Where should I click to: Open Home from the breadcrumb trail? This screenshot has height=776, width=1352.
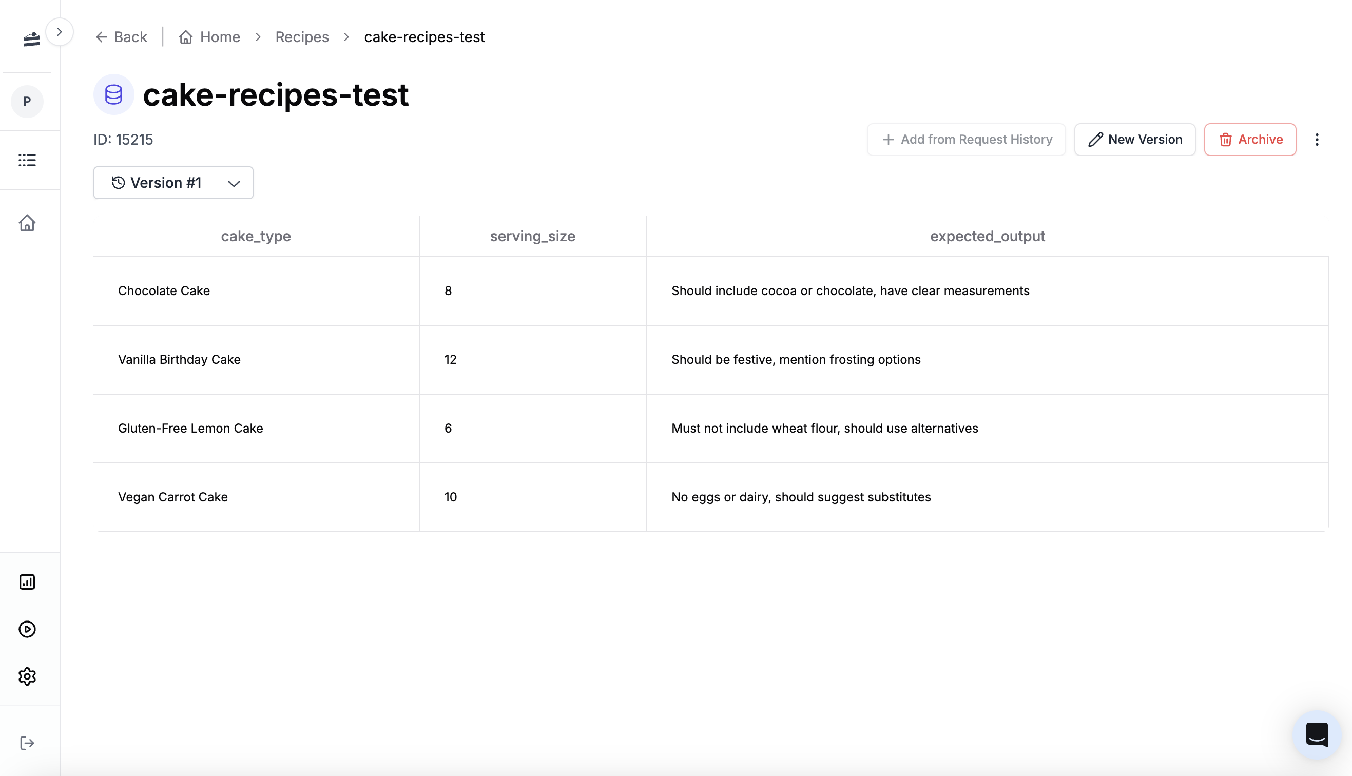tap(219, 37)
